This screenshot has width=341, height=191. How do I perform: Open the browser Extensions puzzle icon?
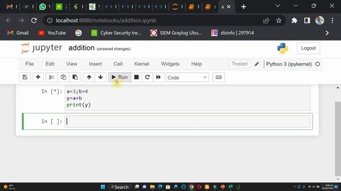[294, 21]
